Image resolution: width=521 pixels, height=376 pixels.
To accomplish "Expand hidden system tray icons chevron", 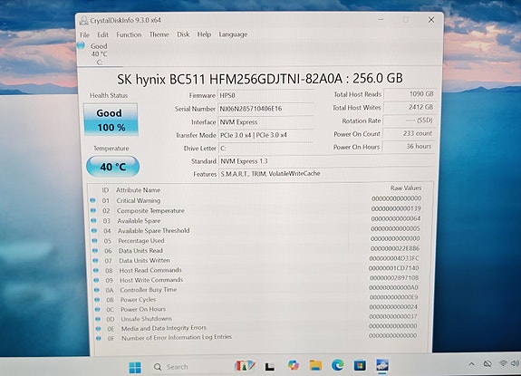I will (x=471, y=364).
